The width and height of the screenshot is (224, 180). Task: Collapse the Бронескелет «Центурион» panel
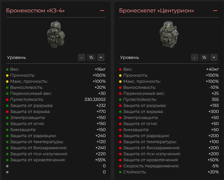tap(215, 11)
